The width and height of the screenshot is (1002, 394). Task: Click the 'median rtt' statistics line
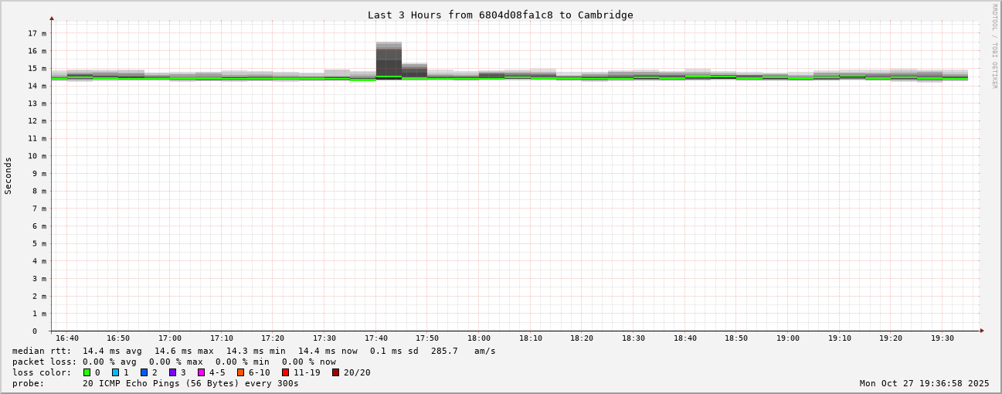pos(253,351)
